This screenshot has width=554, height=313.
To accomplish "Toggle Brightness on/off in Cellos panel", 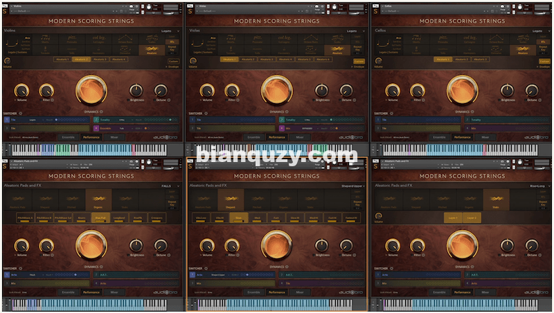I will point(499,100).
